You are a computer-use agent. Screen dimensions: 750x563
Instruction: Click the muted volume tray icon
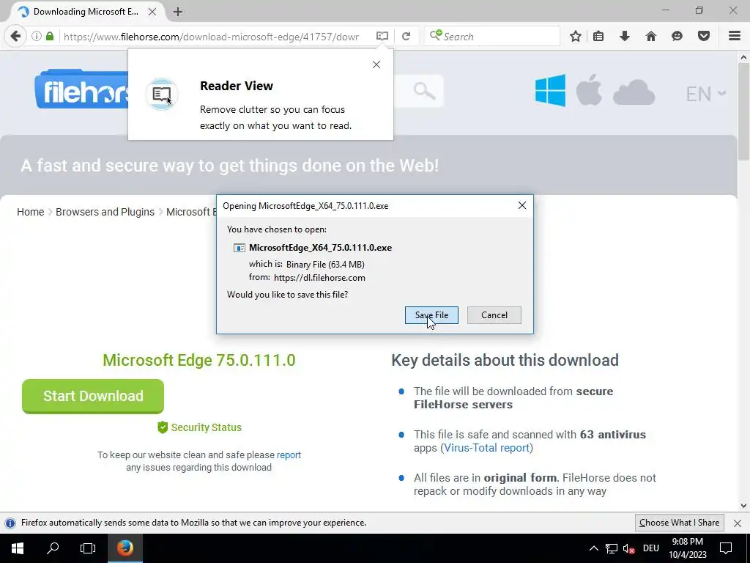(629, 548)
